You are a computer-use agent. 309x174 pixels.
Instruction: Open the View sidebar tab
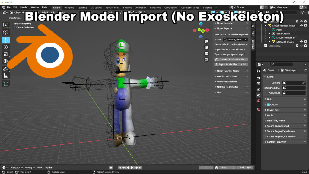pos(253,34)
